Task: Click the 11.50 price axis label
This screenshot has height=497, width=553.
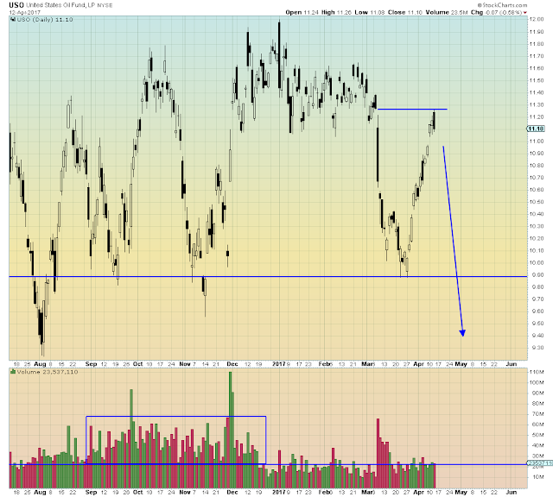Action: point(537,80)
